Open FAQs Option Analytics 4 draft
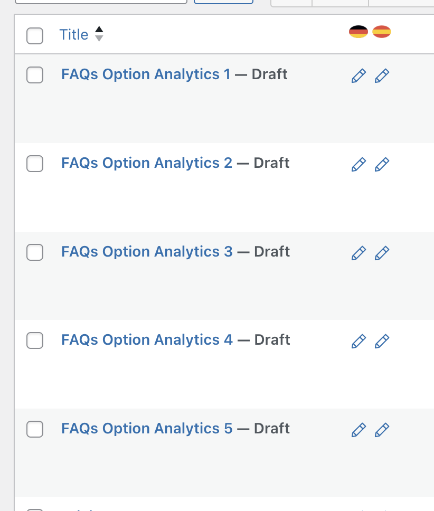Image resolution: width=434 pixels, height=511 pixels. tap(147, 340)
